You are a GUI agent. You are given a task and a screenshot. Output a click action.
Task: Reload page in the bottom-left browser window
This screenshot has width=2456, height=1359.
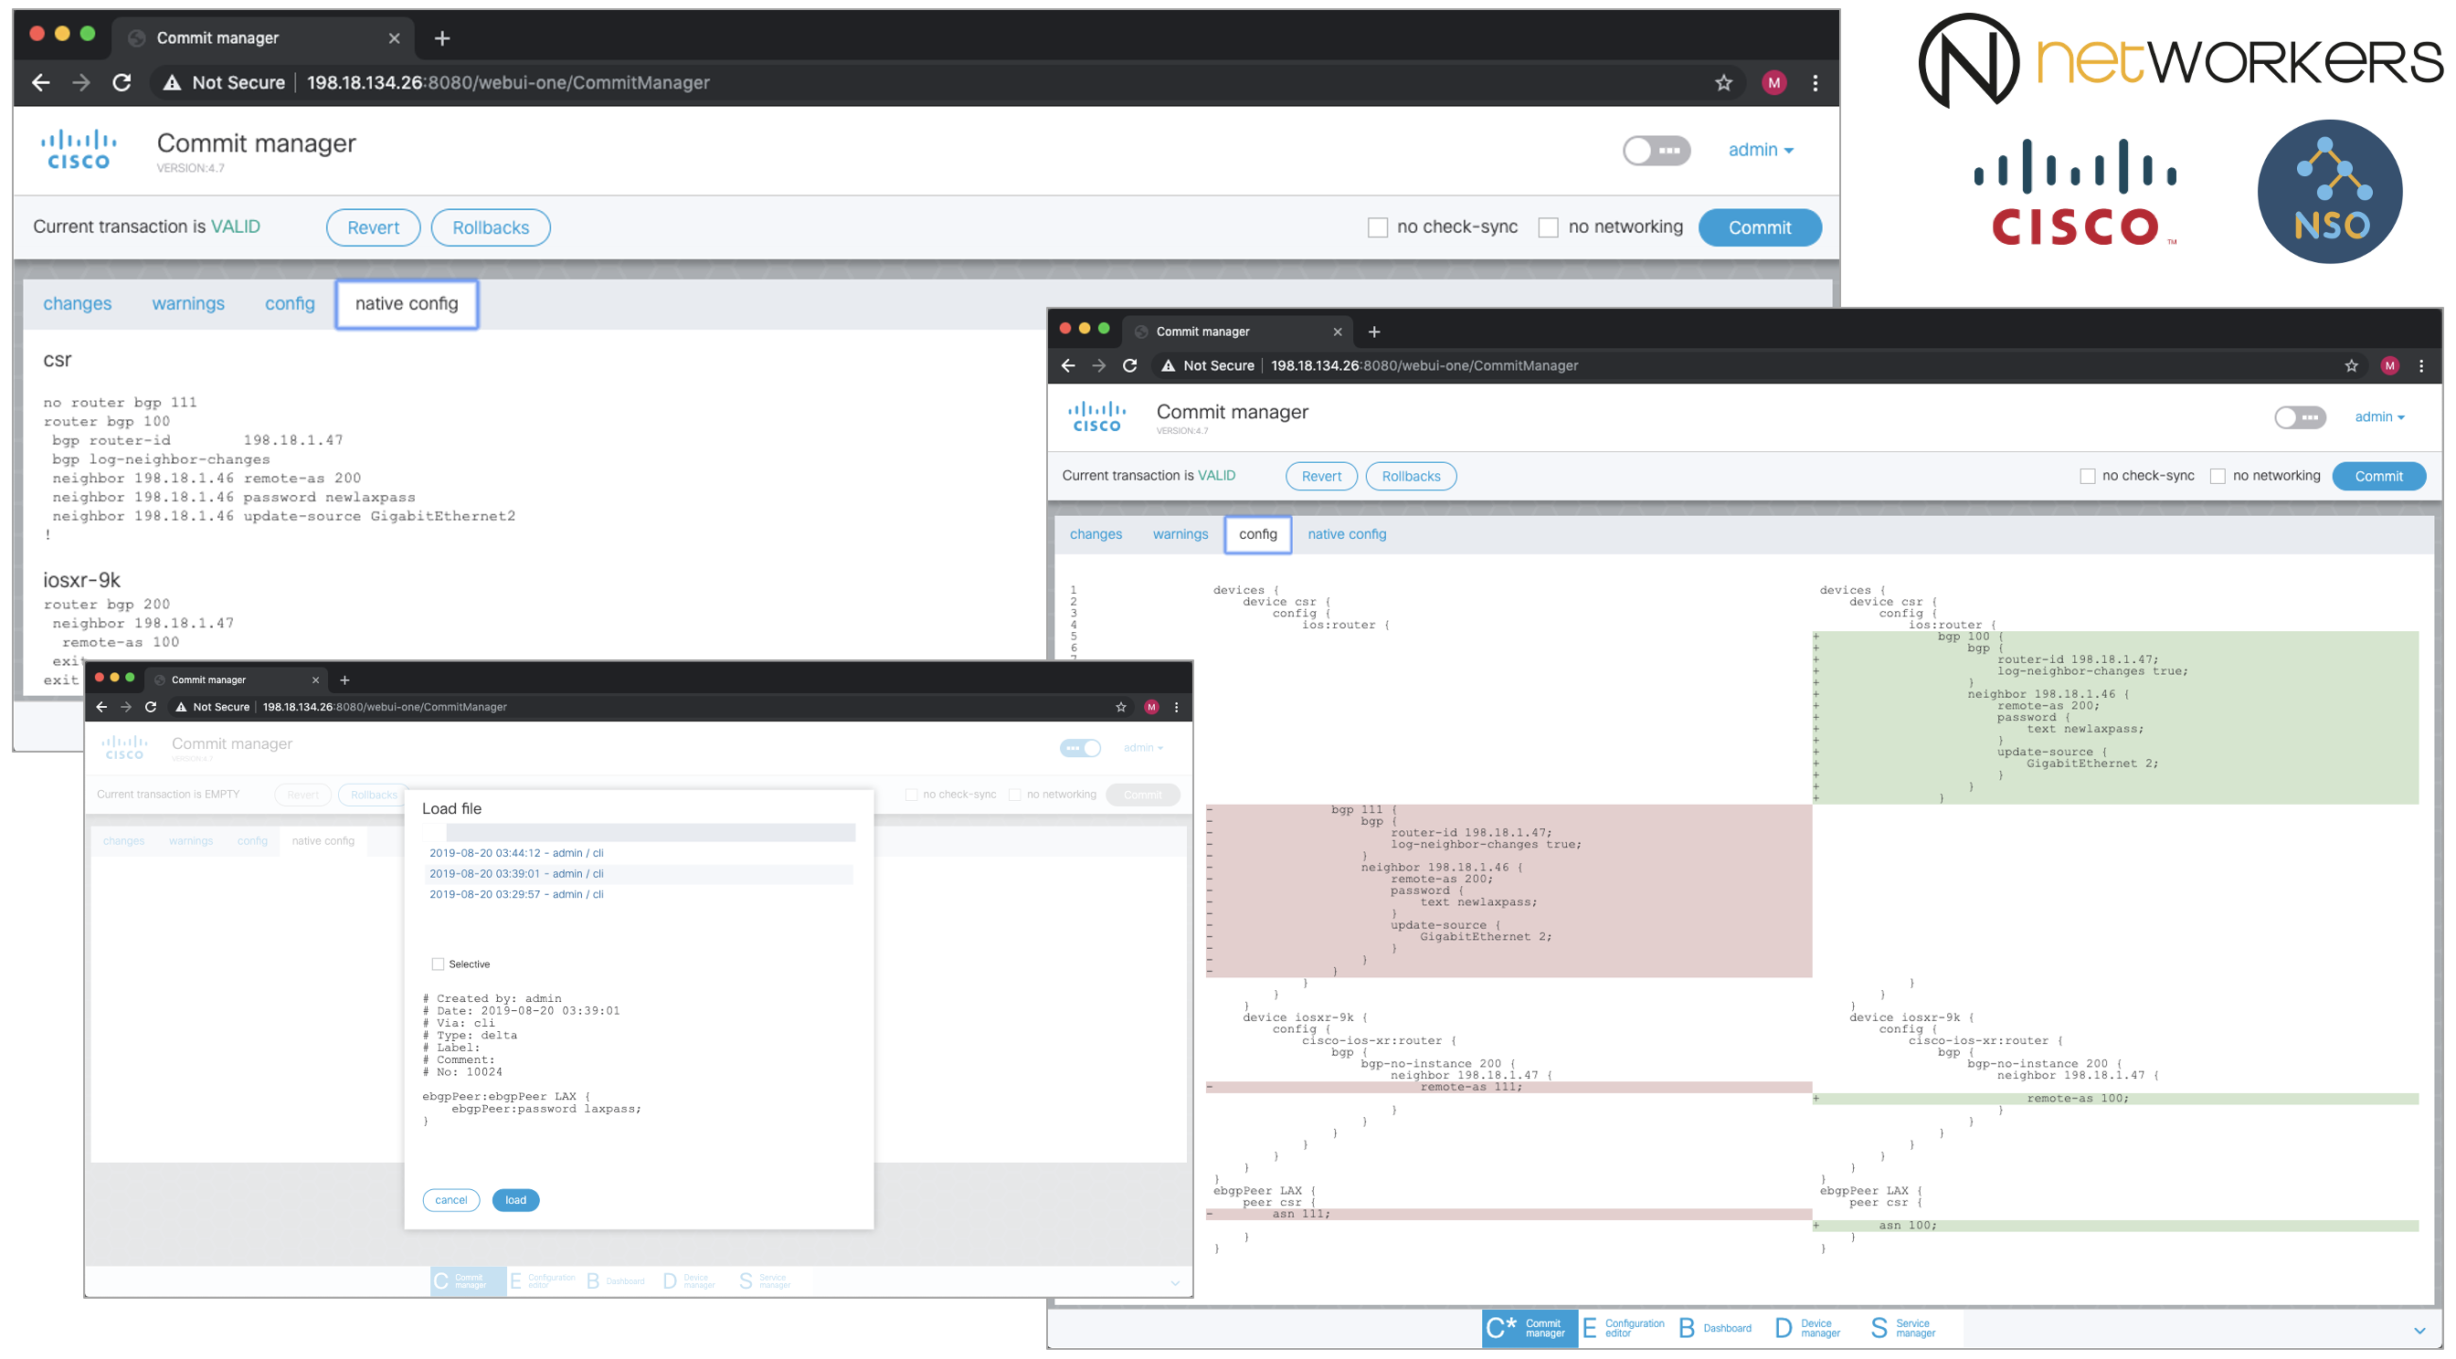click(x=151, y=707)
